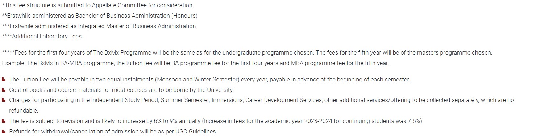Image resolution: width=549 pixels, height=140 pixels.
Task: Click the BxMx Programme fees footnote sentence
Action: pos(247,53)
